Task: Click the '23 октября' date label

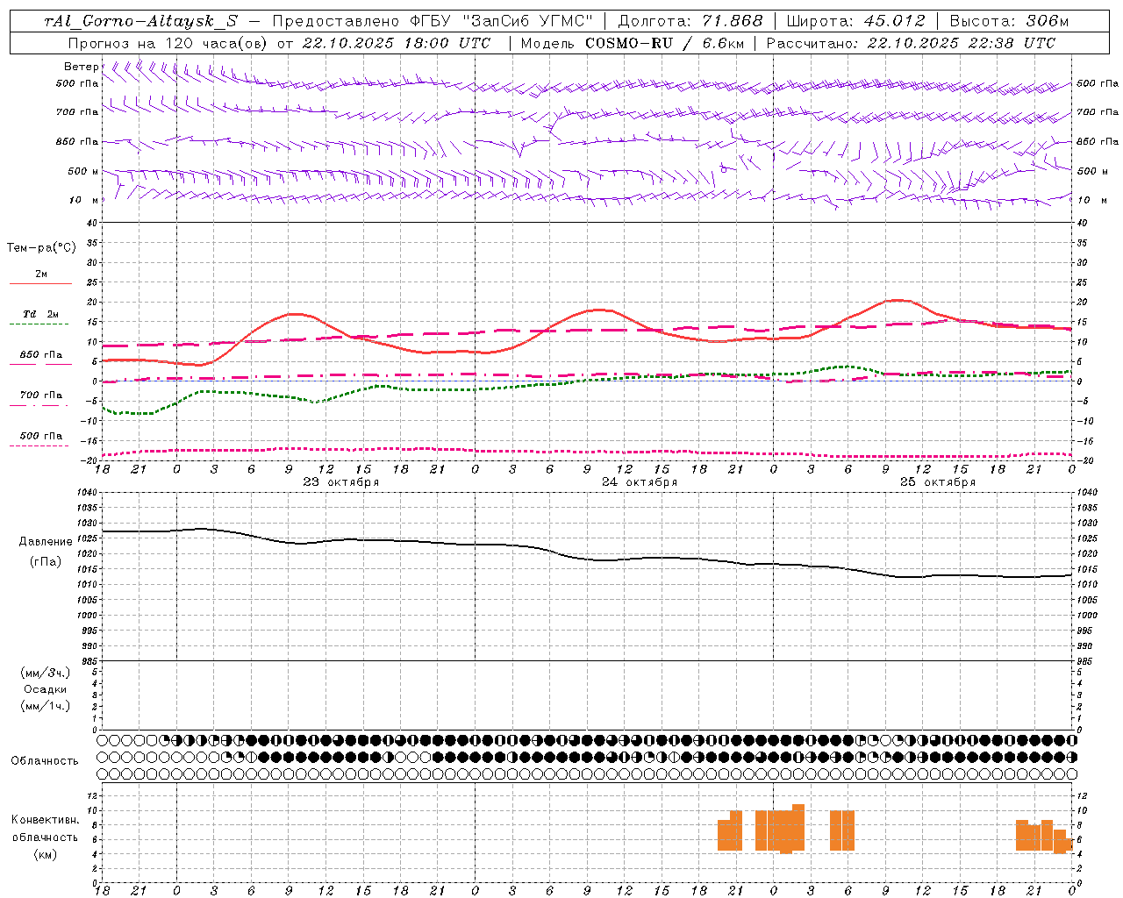Action: [341, 481]
